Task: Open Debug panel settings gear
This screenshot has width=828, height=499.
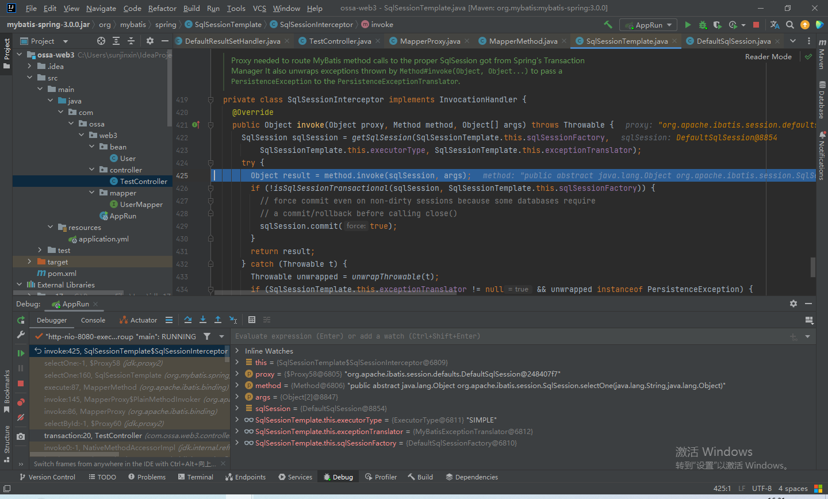Action: 793,304
